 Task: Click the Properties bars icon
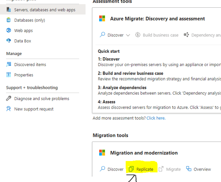click(9, 75)
